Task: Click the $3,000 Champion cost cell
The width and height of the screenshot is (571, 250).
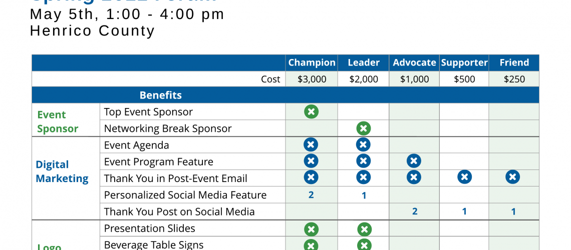Action: [312, 79]
